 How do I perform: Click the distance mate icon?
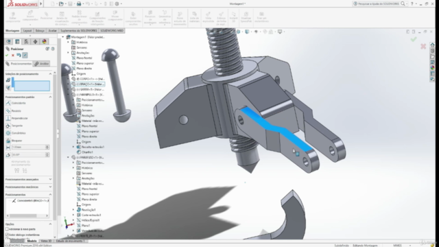pyautogui.click(x=8, y=148)
